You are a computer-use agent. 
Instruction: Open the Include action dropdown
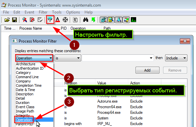(176, 58)
